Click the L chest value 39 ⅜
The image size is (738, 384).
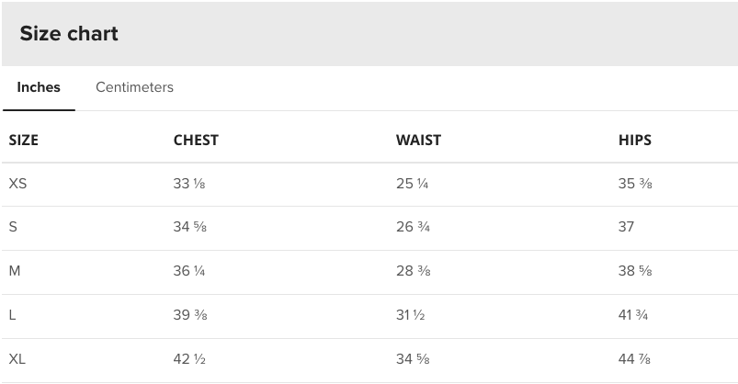pyautogui.click(x=190, y=315)
